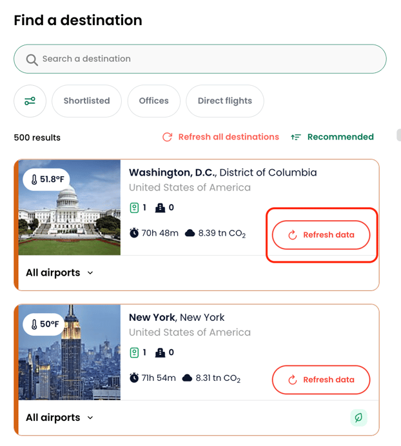Click New York's attendee badge icon
Viewport: 401px width, 446px height.
click(x=134, y=352)
